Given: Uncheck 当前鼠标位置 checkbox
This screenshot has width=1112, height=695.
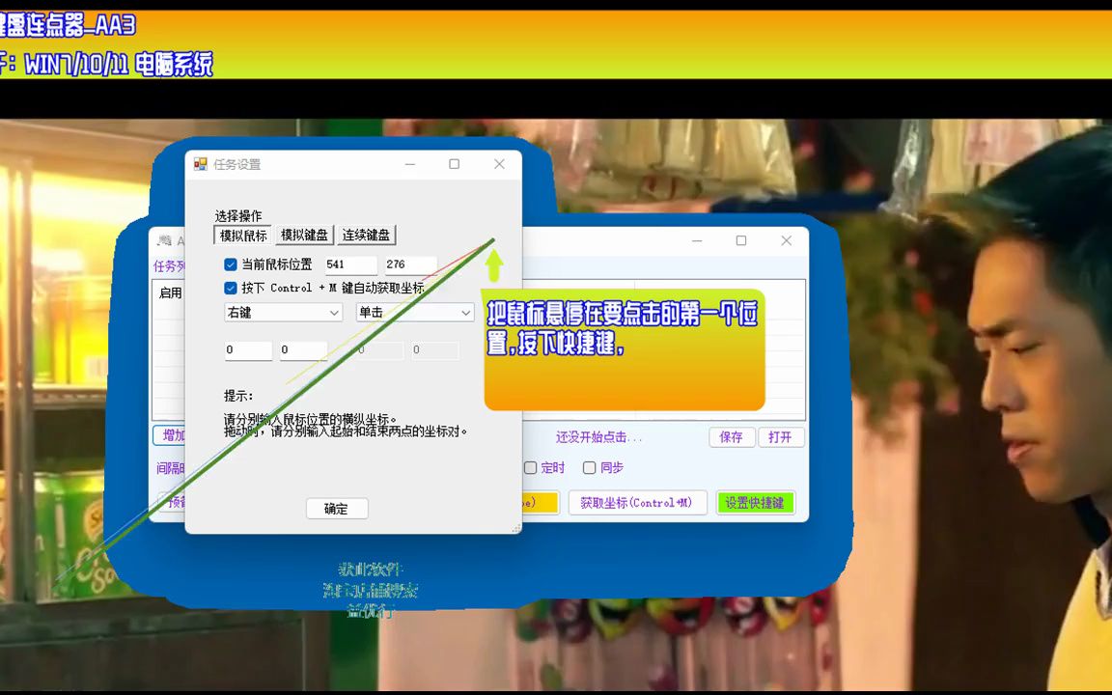Looking at the screenshot, I should point(230,264).
